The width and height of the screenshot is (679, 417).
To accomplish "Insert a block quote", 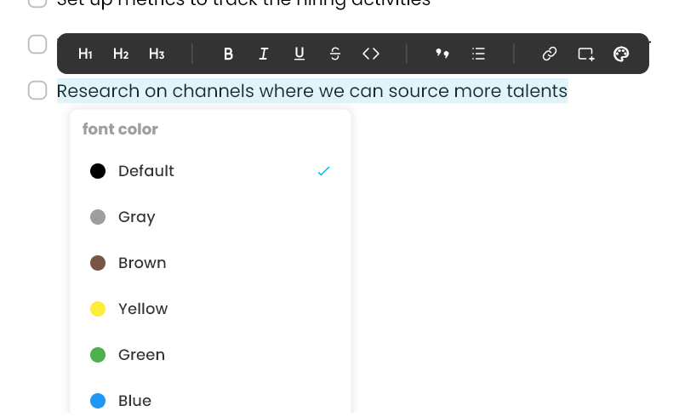I will 442,54.
